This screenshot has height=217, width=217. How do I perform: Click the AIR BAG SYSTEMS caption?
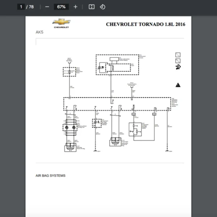tap(51, 175)
